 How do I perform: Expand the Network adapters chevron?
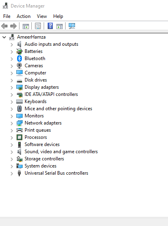12,123
